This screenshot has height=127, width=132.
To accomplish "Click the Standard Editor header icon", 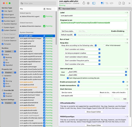I will click(60, 9).
